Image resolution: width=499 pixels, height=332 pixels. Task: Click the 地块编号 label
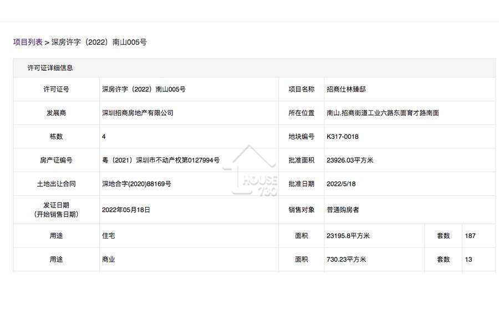point(302,137)
